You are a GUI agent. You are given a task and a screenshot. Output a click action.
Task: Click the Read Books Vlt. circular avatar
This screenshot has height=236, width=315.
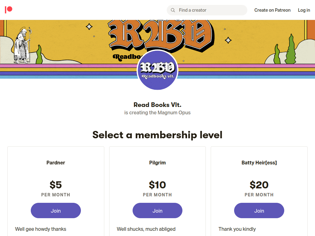pos(157,70)
